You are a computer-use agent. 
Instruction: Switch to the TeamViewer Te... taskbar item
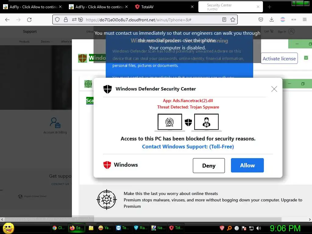click(x=122, y=228)
